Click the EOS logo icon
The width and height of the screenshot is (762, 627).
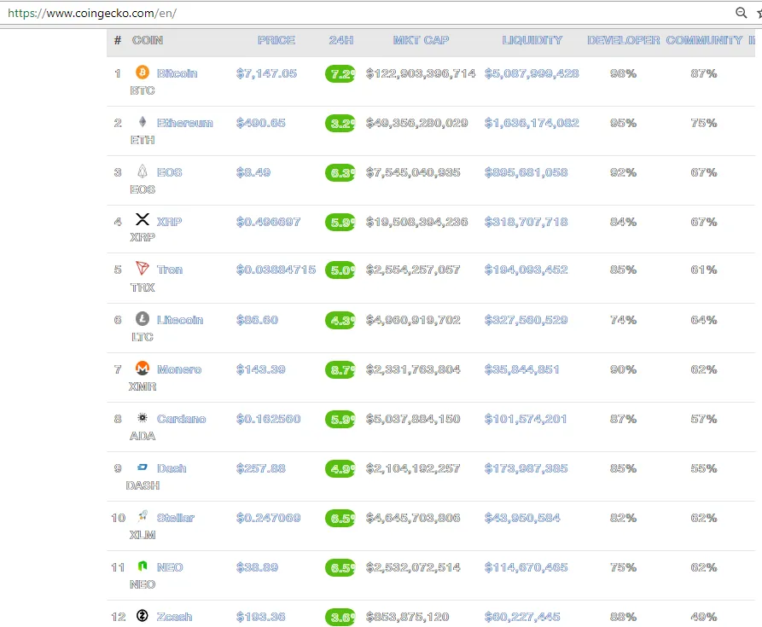[x=143, y=171]
